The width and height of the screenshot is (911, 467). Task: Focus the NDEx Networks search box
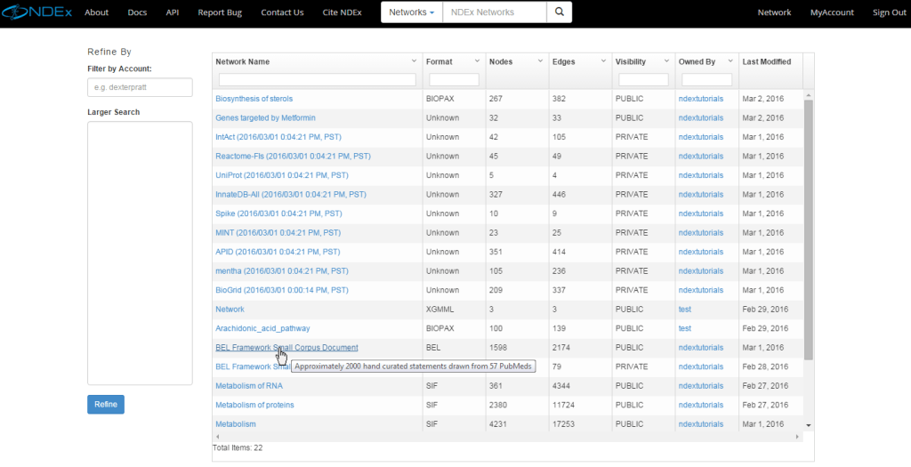pos(495,12)
